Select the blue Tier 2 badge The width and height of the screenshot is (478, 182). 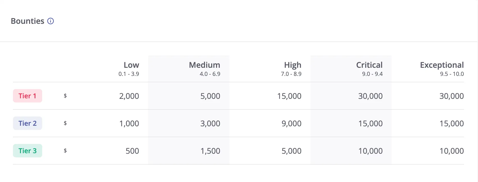tap(28, 123)
